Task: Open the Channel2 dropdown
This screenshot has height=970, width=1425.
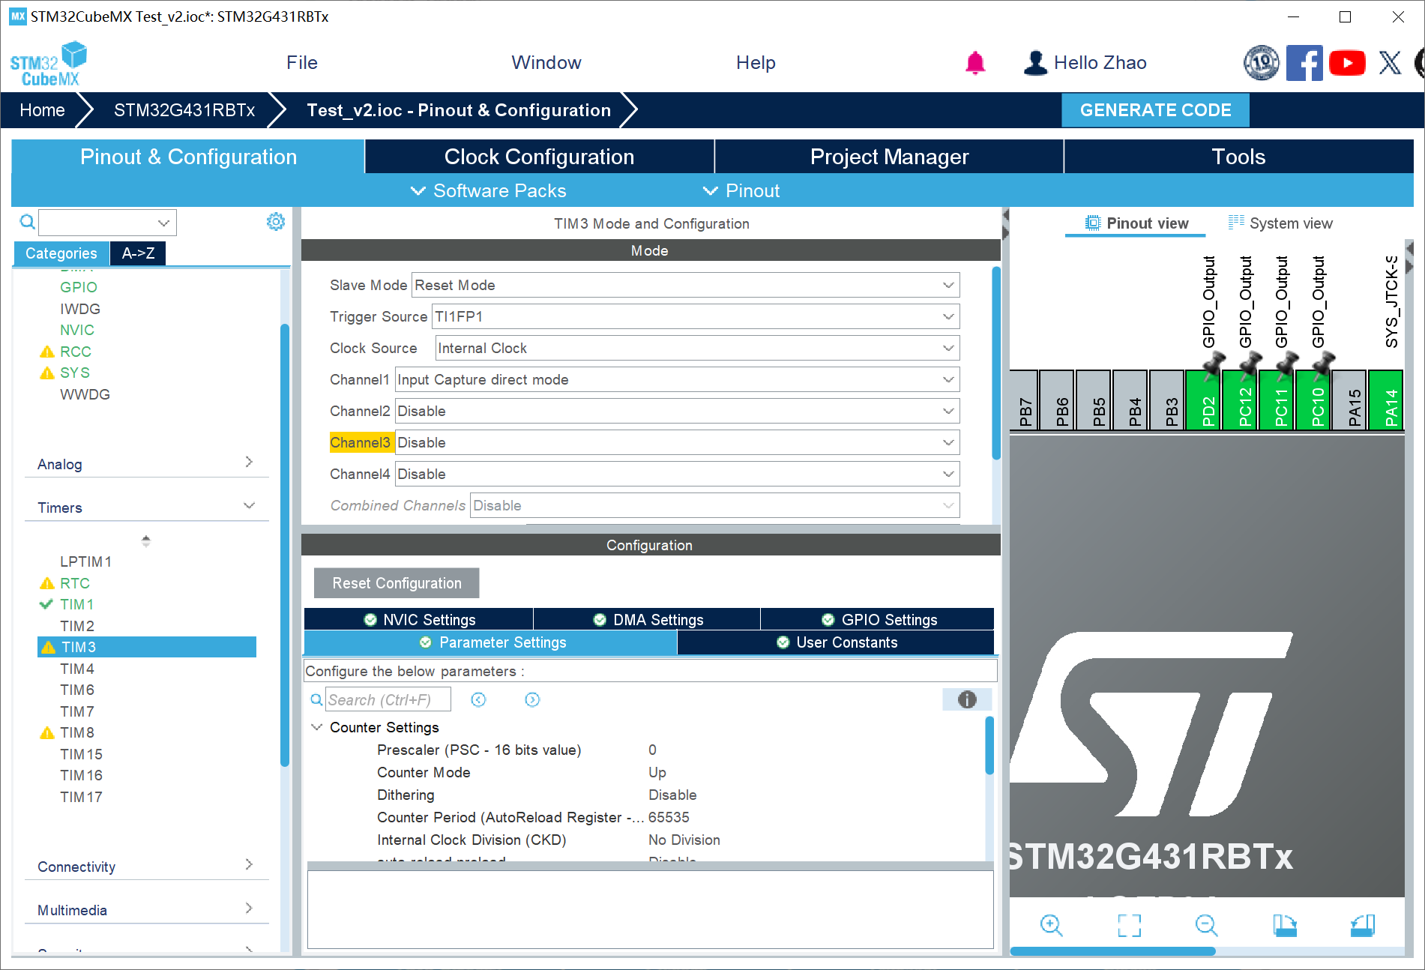Action: point(677,412)
